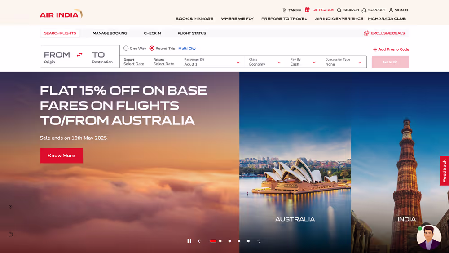Screen dimensions: 449x253
Task: Click the To Destination field
Action: tap(102, 58)
